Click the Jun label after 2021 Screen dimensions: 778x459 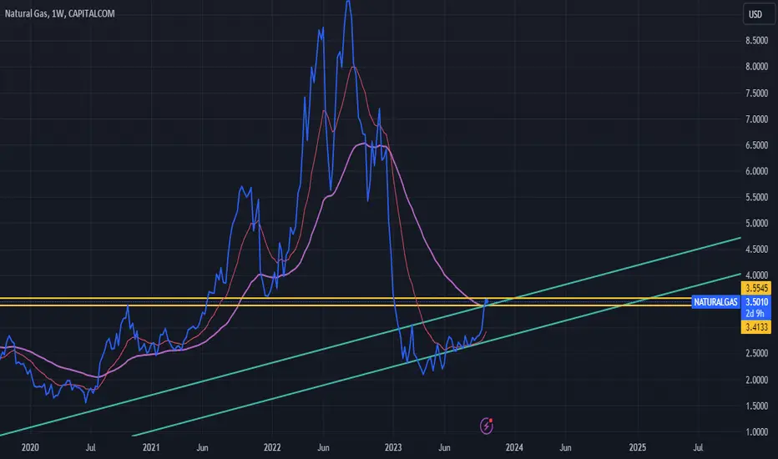coord(202,447)
